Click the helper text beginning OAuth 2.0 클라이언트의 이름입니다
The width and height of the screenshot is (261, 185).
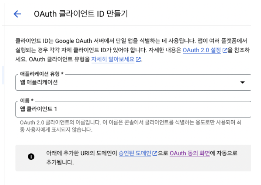(x=131, y=126)
